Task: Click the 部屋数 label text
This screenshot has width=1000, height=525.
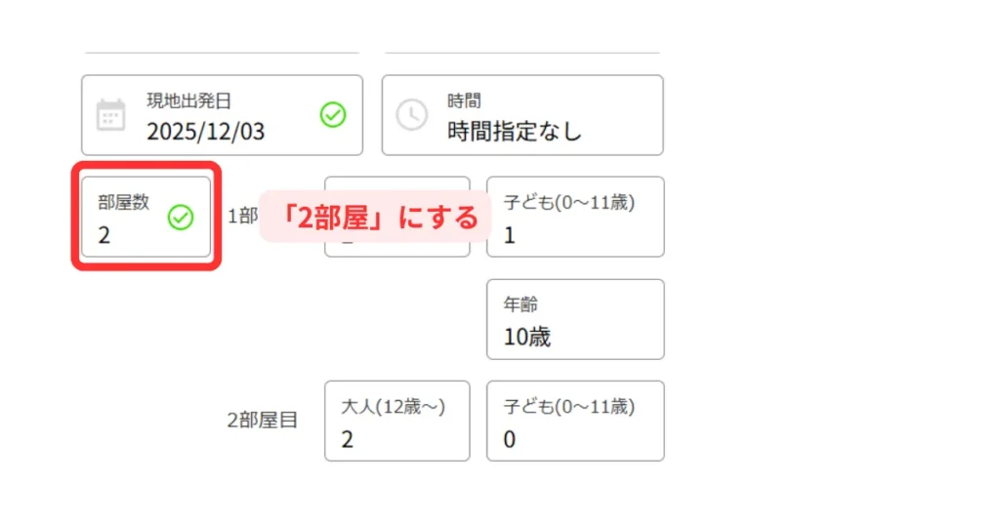Action: coord(124,202)
